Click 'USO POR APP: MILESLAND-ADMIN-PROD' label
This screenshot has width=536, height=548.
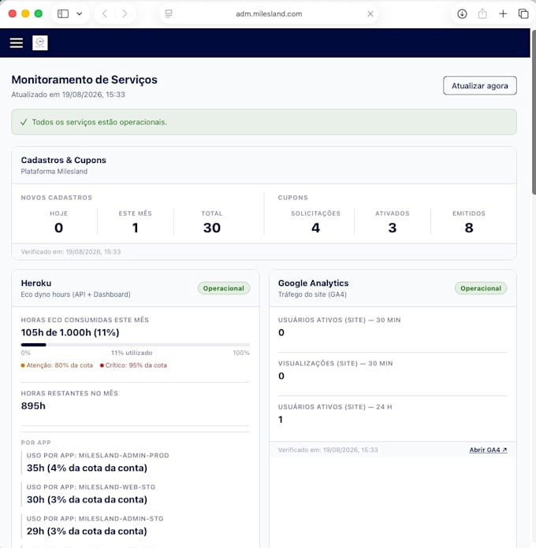tap(98, 455)
